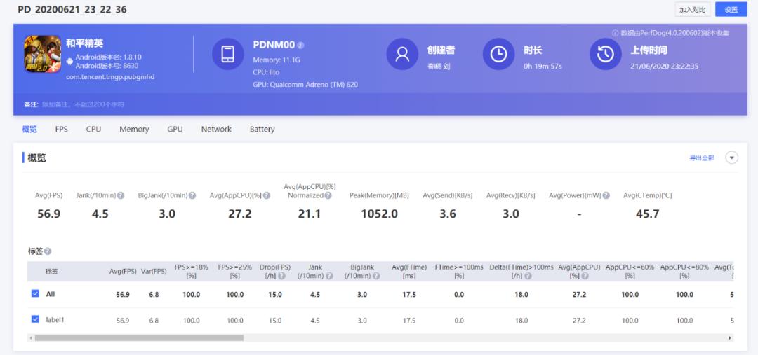
Task: Click help icon next to Jank(/10min) summary
Action: coord(121,195)
